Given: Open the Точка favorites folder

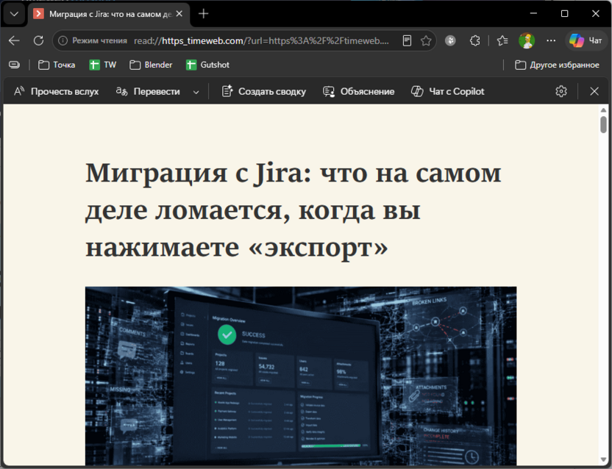Looking at the screenshot, I should click(57, 65).
